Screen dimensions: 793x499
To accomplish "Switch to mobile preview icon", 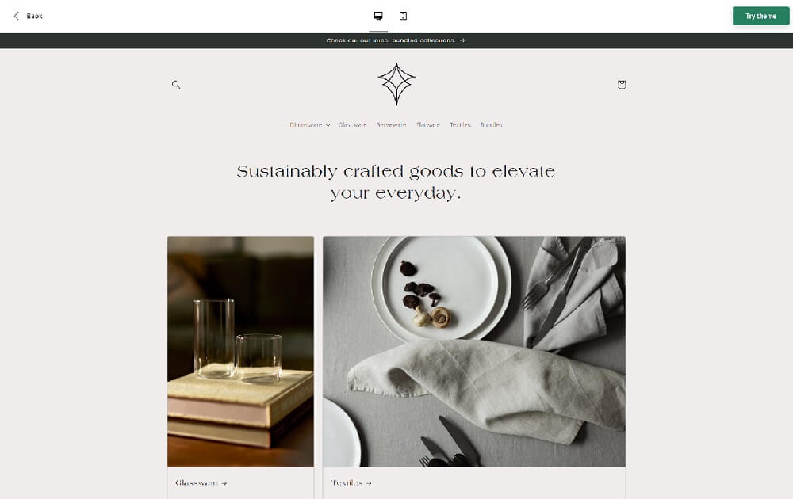I will 403,16.
